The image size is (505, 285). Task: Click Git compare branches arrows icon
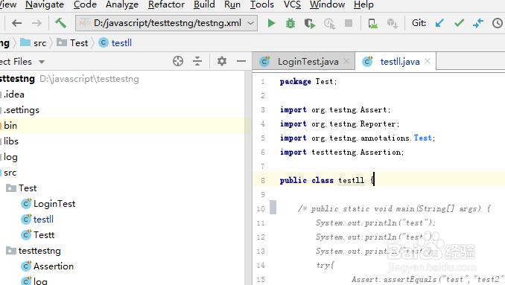pos(478,23)
